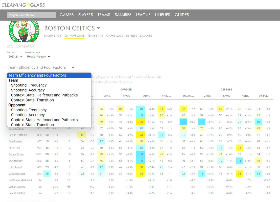The image size is (280, 202).
Task: Open the PLAYERS nav item
Action: 85,15
